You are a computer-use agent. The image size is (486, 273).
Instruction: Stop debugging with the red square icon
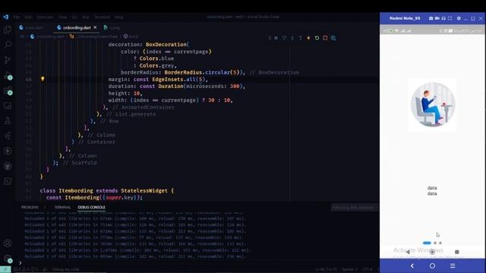[325, 38]
